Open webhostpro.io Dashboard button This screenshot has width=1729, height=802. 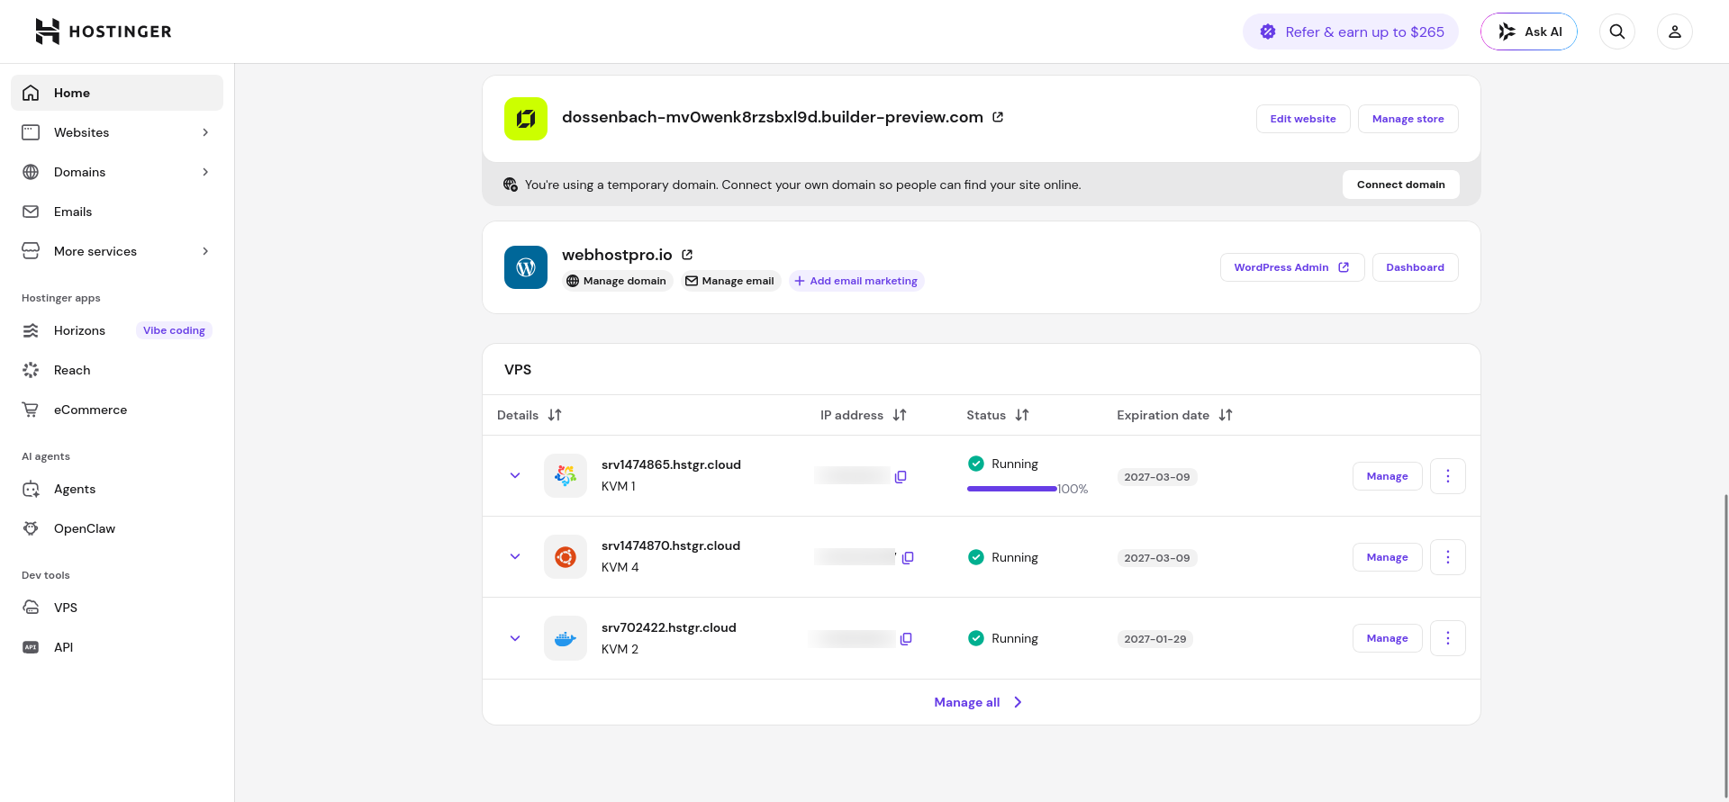click(1416, 267)
